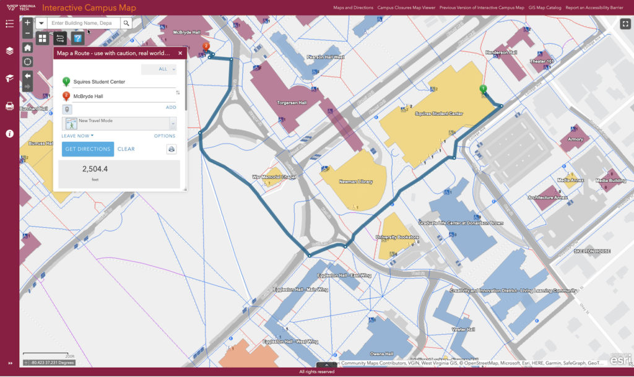Open the search source dropdown arrow
The height and width of the screenshot is (377, 634).
[x=41, y=23]
